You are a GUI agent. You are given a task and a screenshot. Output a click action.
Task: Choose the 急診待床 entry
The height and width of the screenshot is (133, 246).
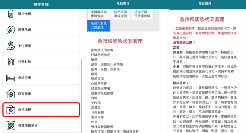(x=41, y=78)
